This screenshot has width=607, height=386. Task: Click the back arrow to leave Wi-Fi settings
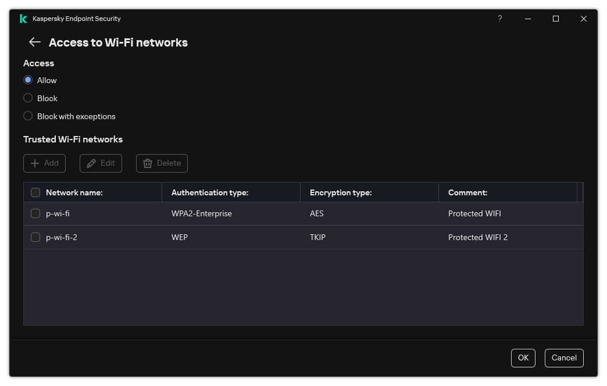click(34, 42)
